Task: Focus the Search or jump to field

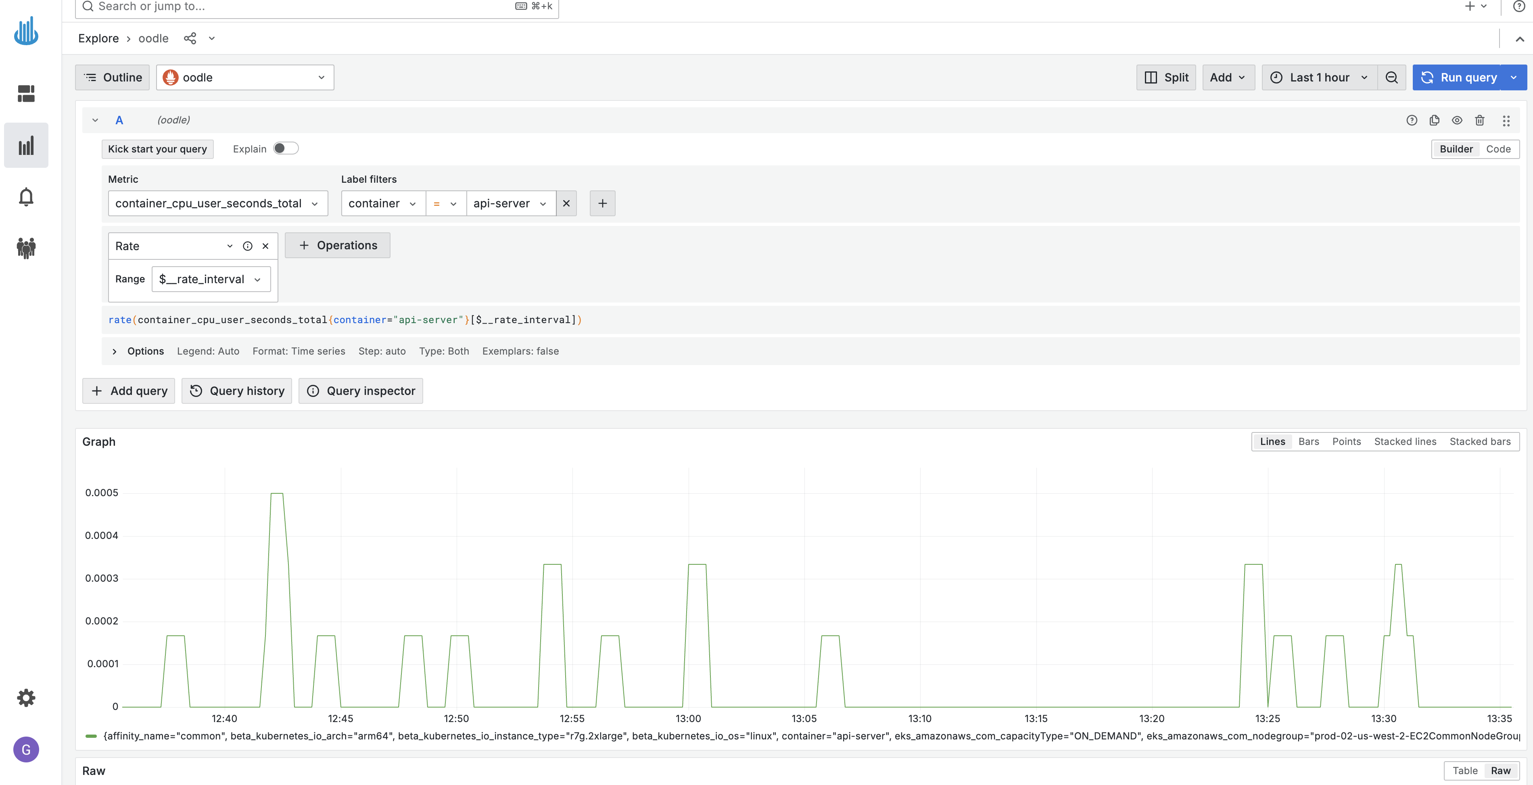Action: tap(317, 7)
